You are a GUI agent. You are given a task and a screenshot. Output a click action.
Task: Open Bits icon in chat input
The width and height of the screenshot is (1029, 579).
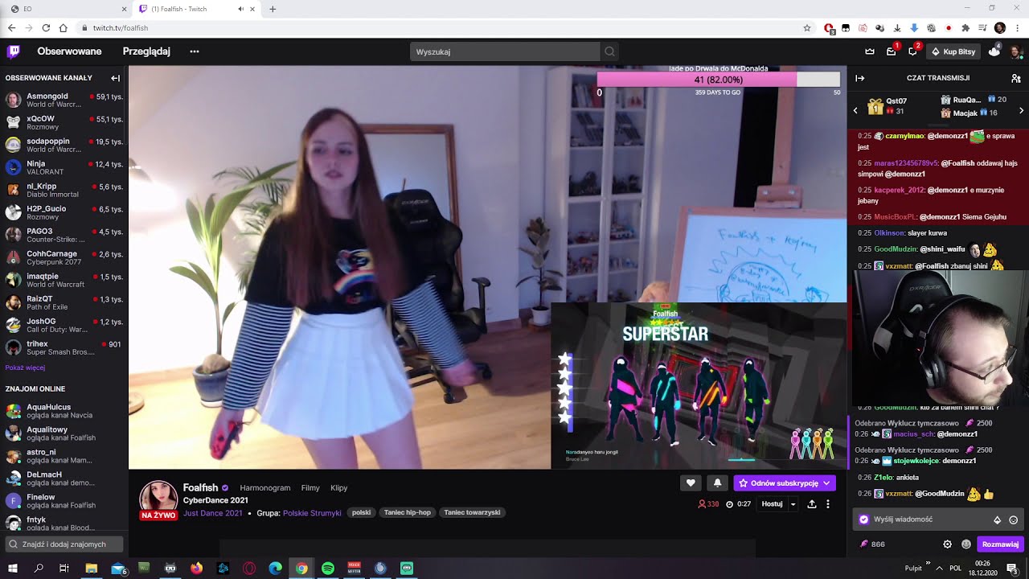point(997,520)
